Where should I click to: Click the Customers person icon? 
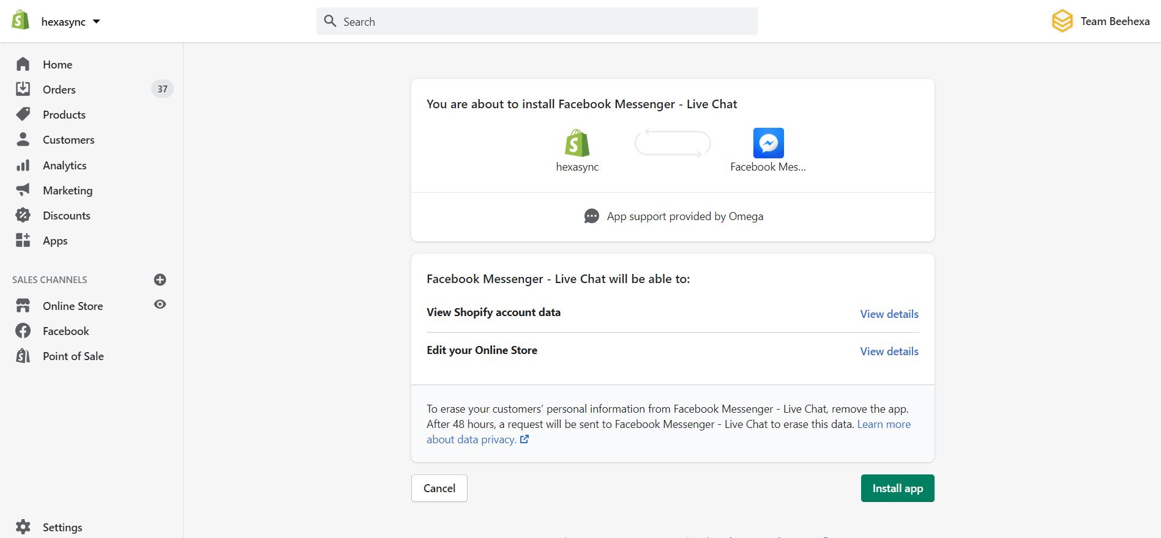point(23,139)
